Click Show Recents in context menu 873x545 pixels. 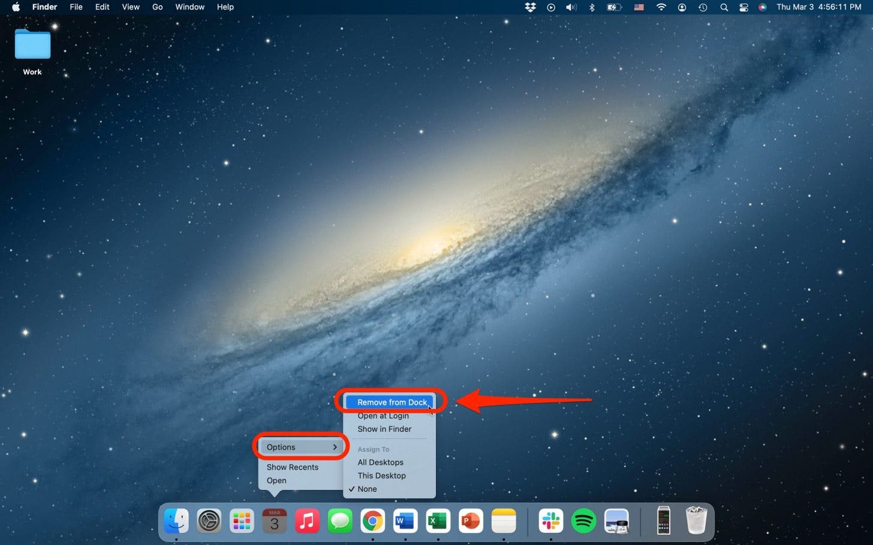click(x=293, y=467)
